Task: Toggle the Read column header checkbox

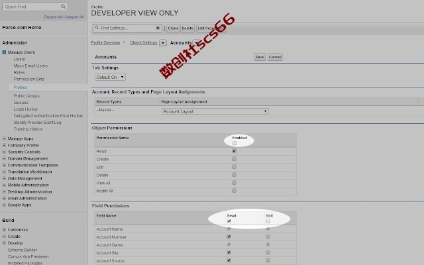Action: 229,221
